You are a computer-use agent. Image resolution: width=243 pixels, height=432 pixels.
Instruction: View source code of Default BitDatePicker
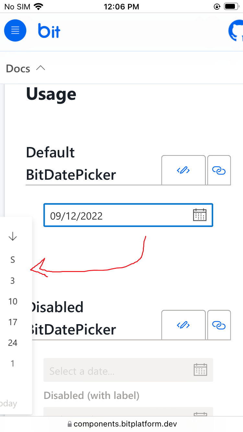coord(183,170)
